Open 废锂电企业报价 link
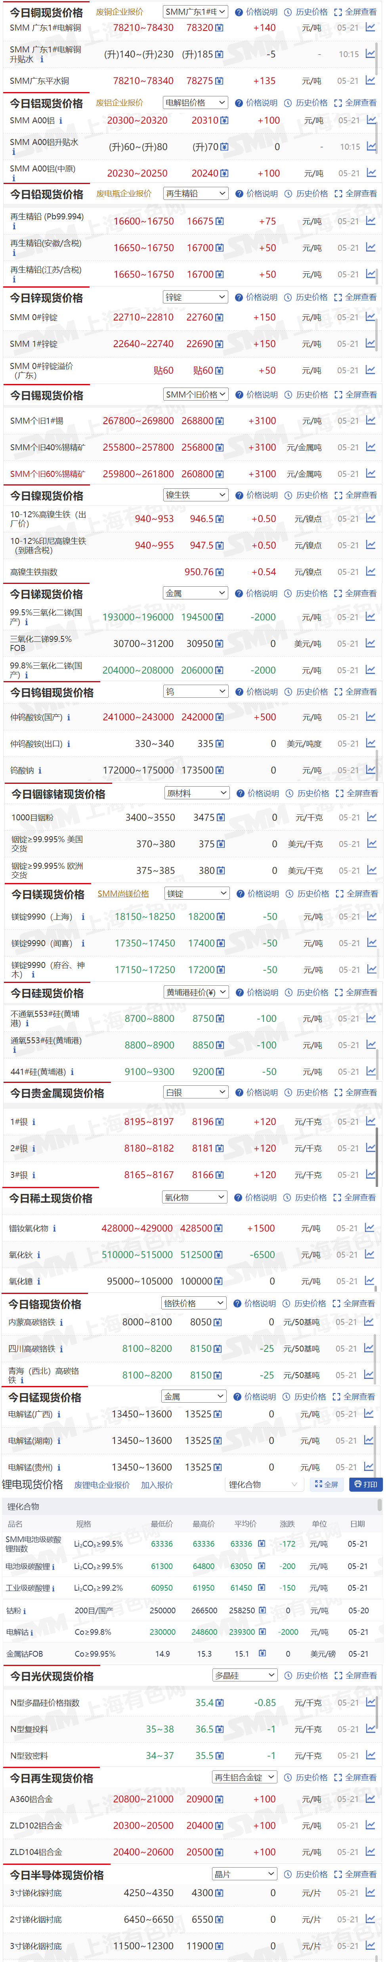386x1962 pixels. 101,1485
